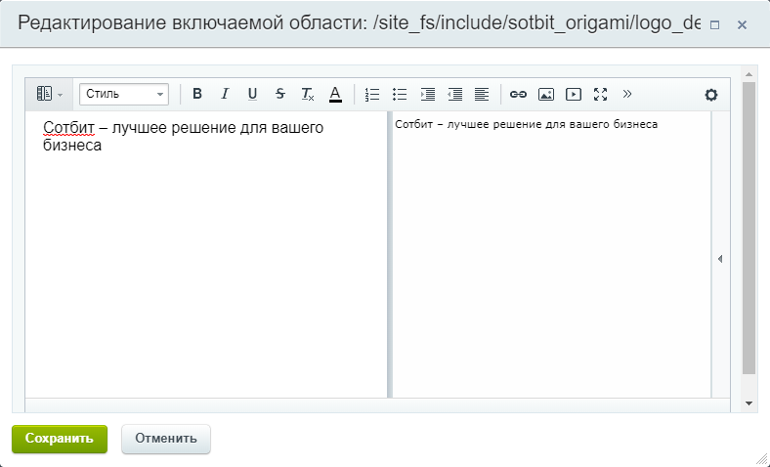Expand the collapsed right side panel
Image resolution: width=770 pixels, height=467 pixels.
point(720,258)
